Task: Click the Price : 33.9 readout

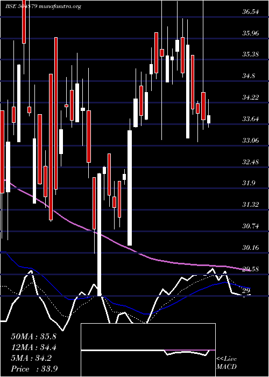Action: point(33,369)
